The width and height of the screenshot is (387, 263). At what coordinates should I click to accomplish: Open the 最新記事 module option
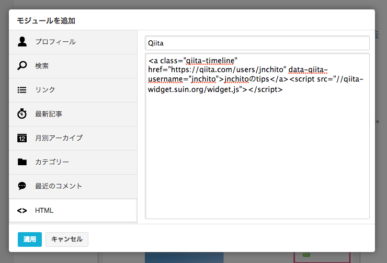[73, 114]
